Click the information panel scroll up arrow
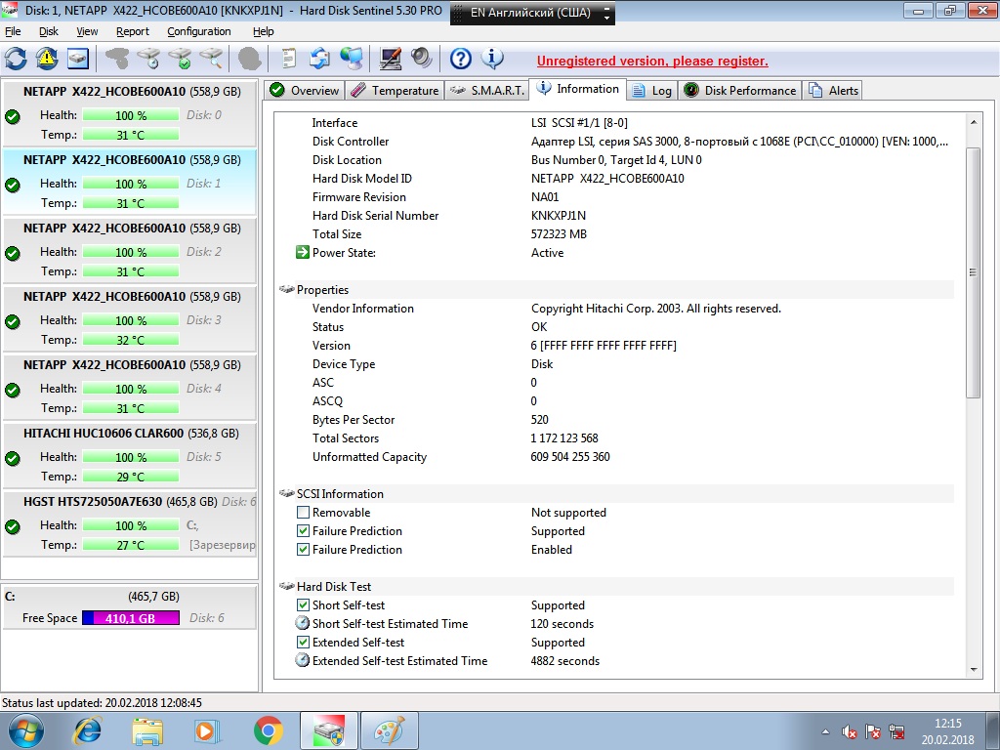Viewport: 1000px width, 750px height. [974, 121]
